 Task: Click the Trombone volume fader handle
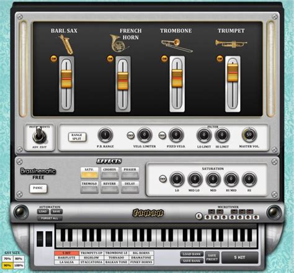click(177, 79)
